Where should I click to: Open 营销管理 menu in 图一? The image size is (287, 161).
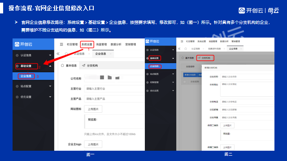pyautogui.click(x=130, y=44)
